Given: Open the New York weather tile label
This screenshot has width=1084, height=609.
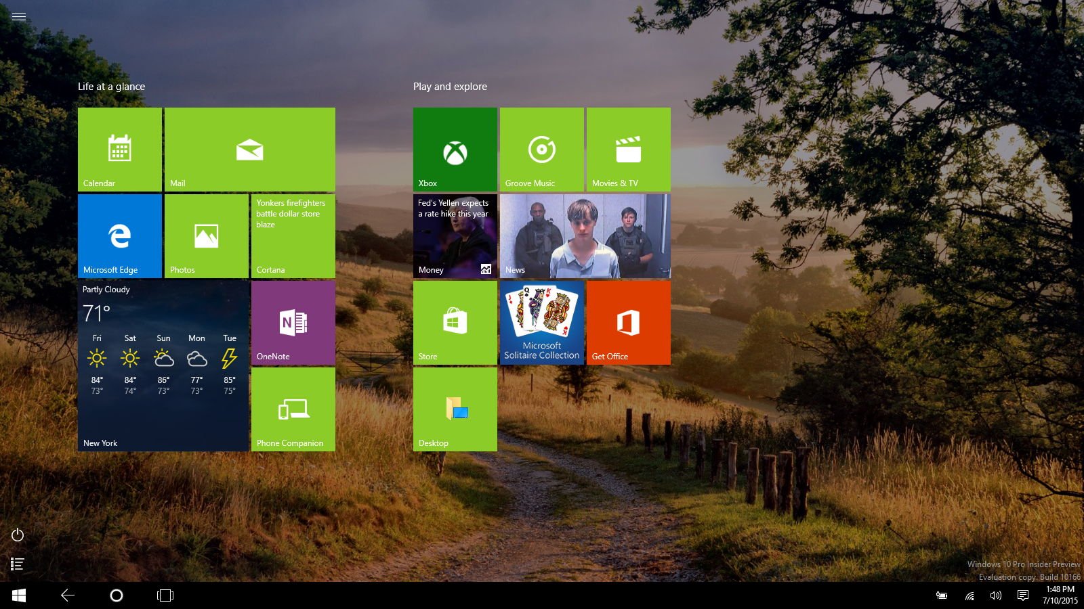Looking at the screenshot, I should tap(100, 443).
